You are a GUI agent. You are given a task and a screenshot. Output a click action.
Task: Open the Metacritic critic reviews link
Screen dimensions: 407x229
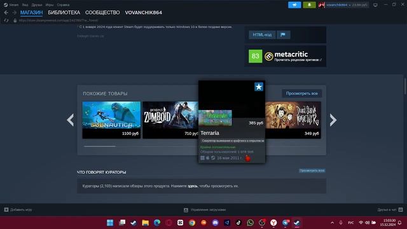298,60
